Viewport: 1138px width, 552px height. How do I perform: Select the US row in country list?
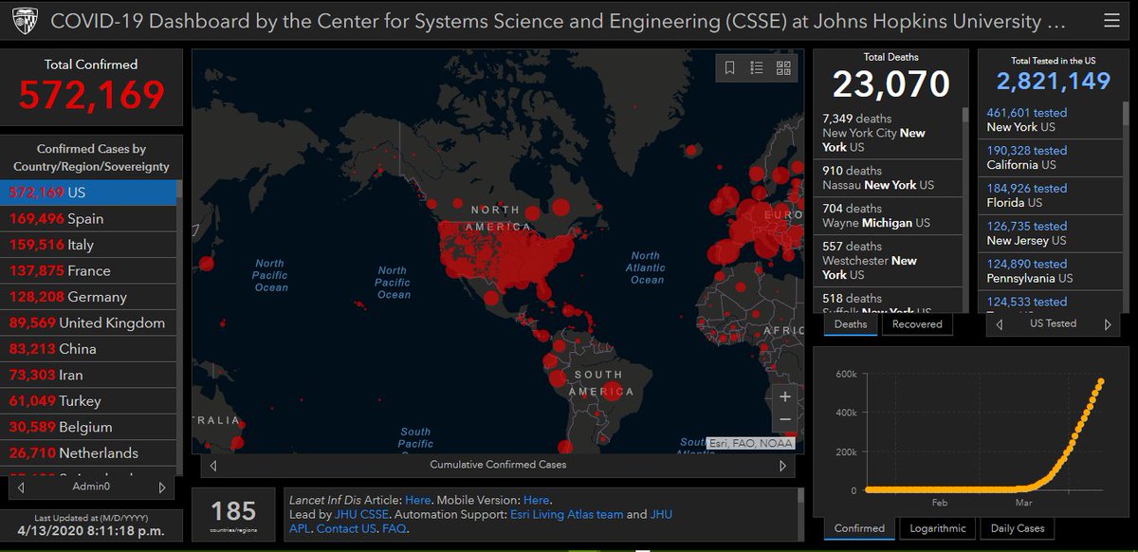89,193
